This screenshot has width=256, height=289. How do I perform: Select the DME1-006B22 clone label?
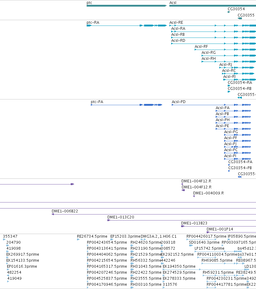click(x=65, y=211)
